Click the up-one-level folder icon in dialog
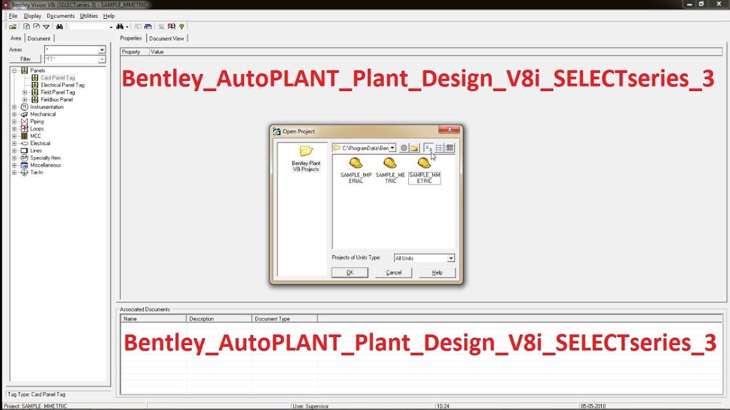Image resolution: width=730 pixels, height=410 pixels. 415,148
